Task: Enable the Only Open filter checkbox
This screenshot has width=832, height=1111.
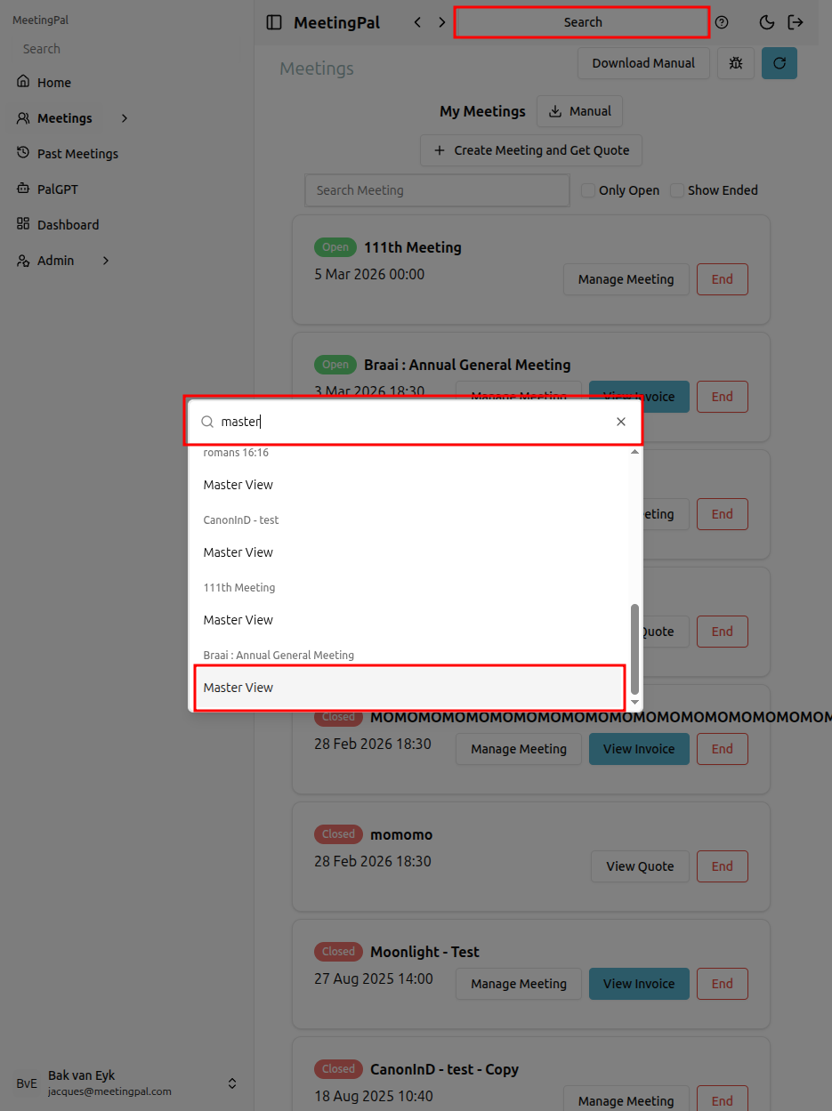Action: (587, 189)
